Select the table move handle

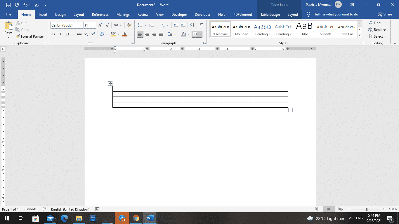[110, 83]
